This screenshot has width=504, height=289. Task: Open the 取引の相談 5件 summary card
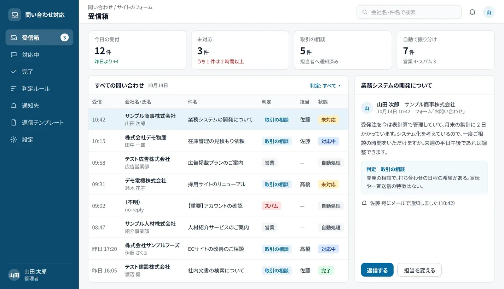tap(343, 50)
